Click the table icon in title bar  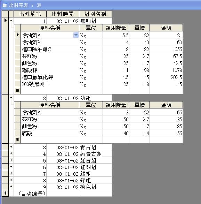[5, 5]
